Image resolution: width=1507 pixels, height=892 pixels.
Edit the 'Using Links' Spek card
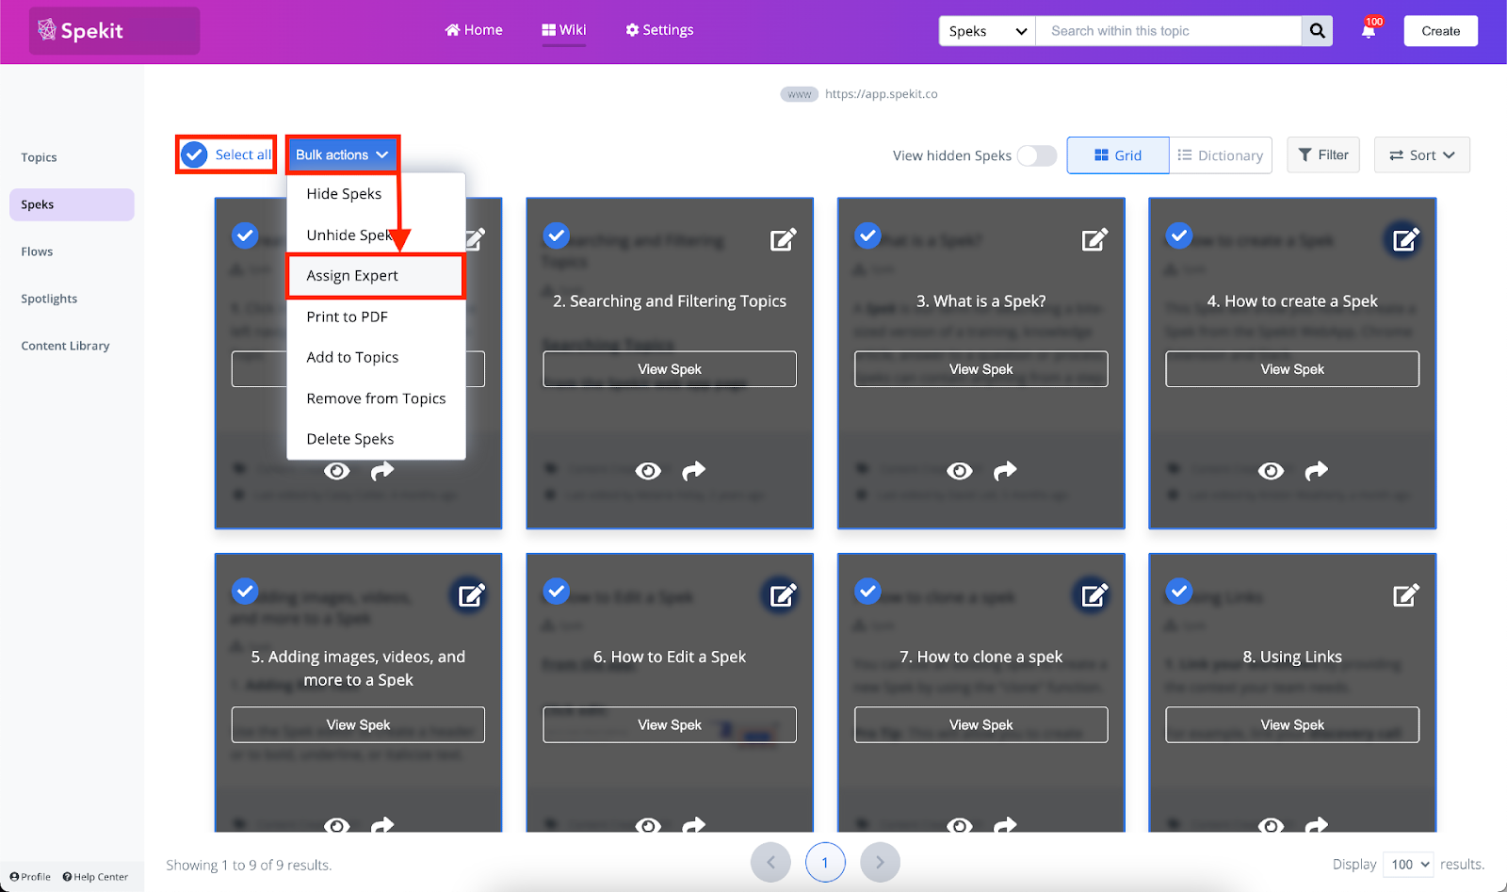[x=1405, y=595]
